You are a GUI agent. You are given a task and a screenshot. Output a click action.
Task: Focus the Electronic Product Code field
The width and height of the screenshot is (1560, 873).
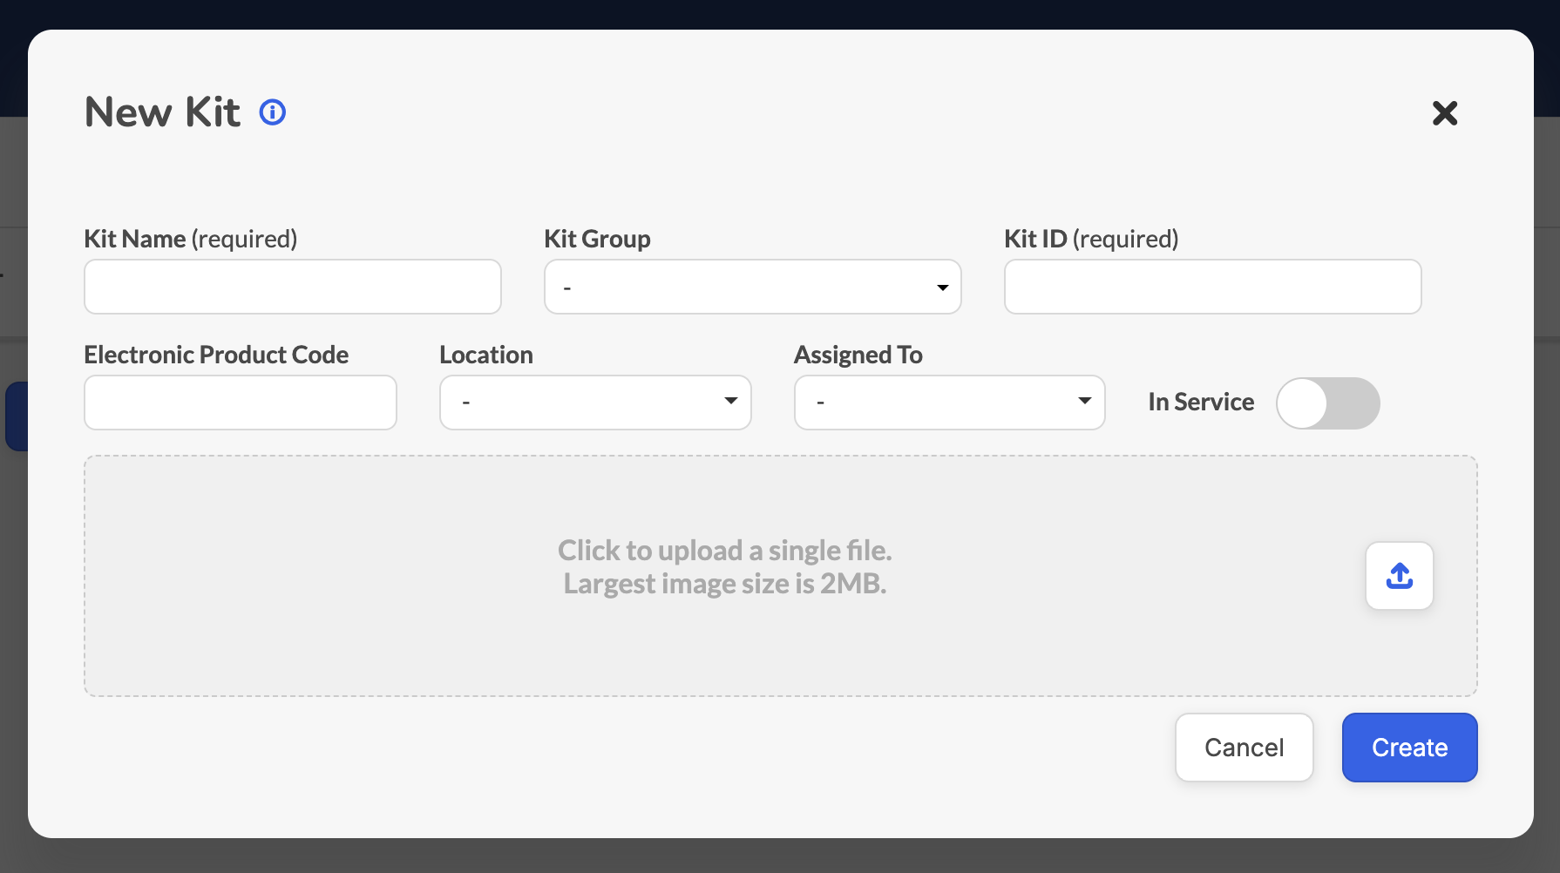tap(241, 403)
